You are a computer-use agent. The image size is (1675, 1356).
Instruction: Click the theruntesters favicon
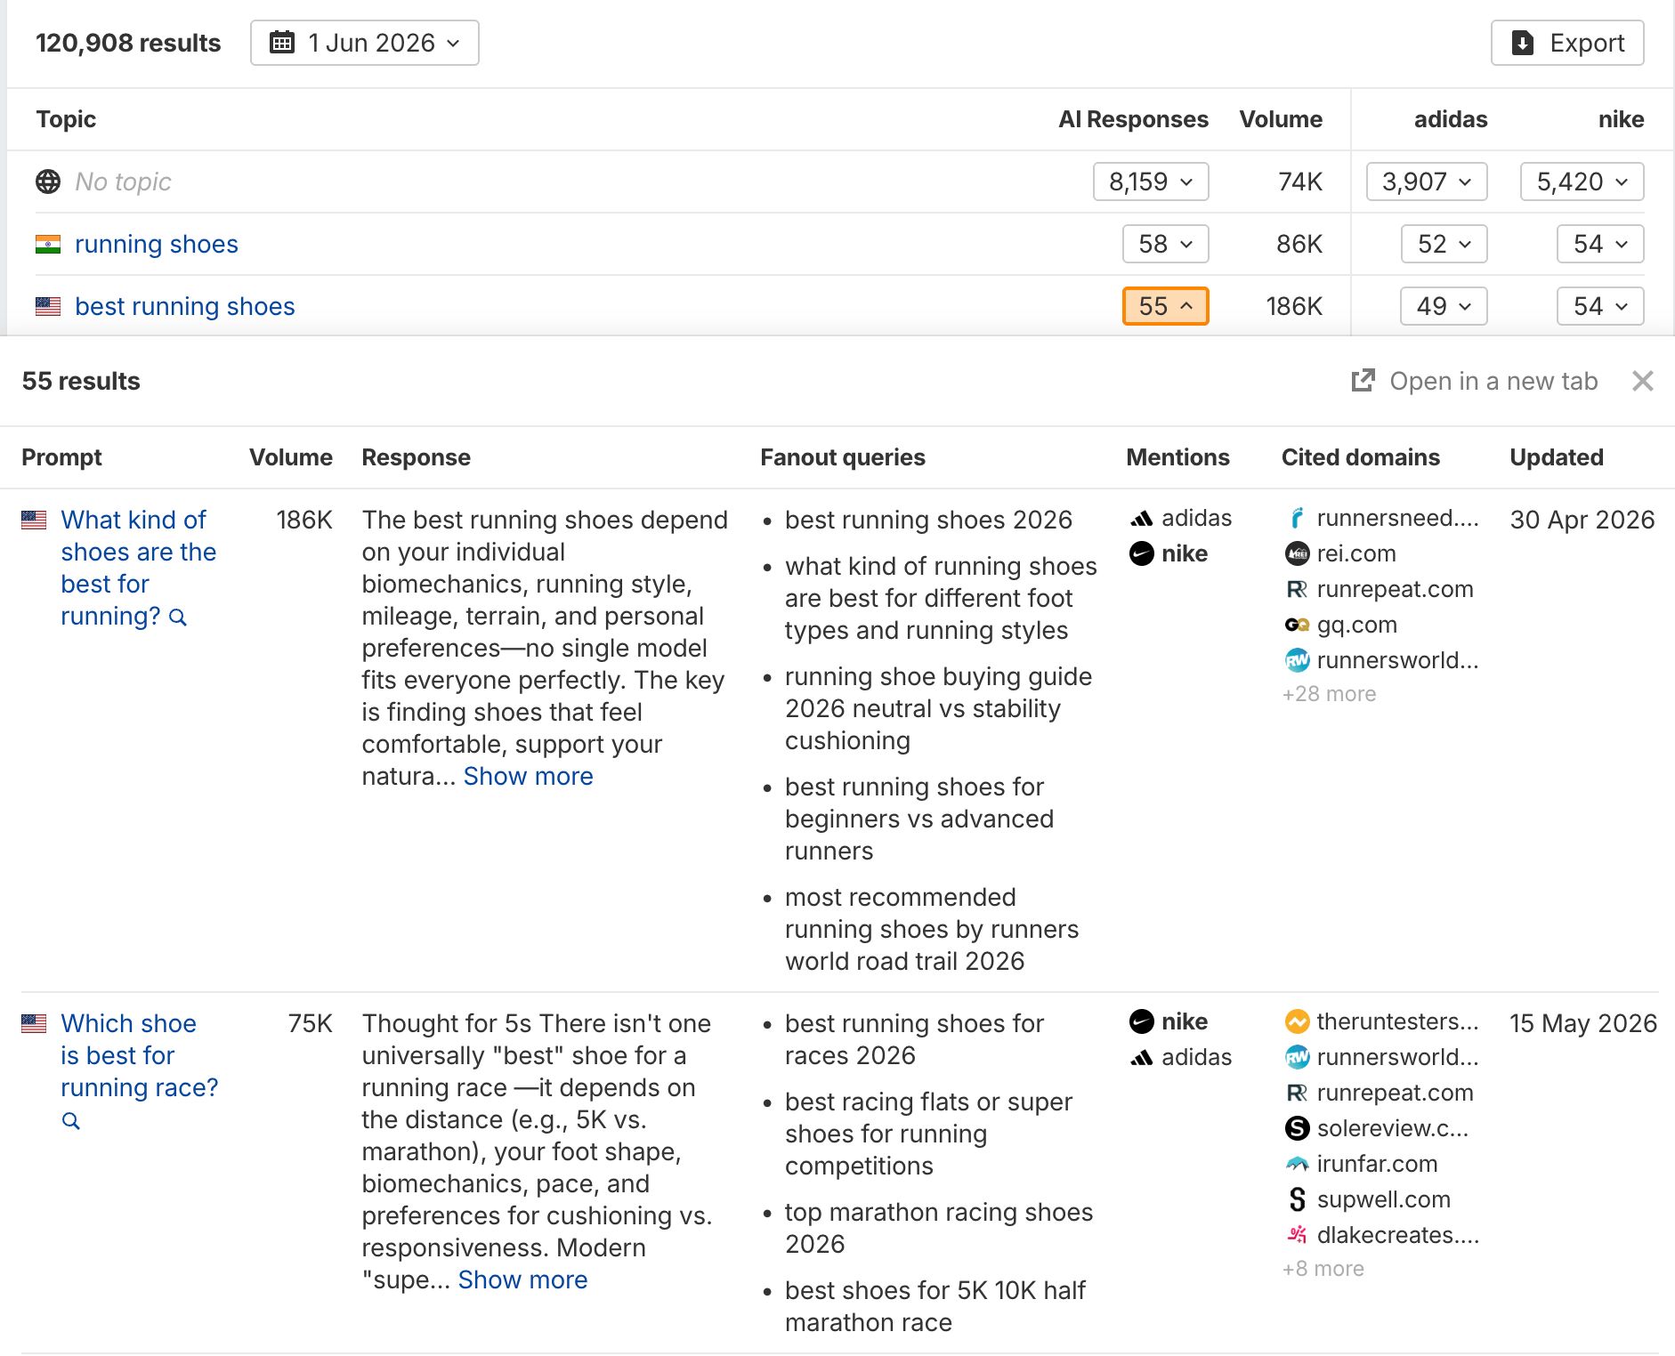tap(1298, 1021)
